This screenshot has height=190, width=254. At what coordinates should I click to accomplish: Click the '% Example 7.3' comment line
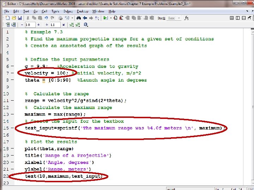(x=44, y=32)
